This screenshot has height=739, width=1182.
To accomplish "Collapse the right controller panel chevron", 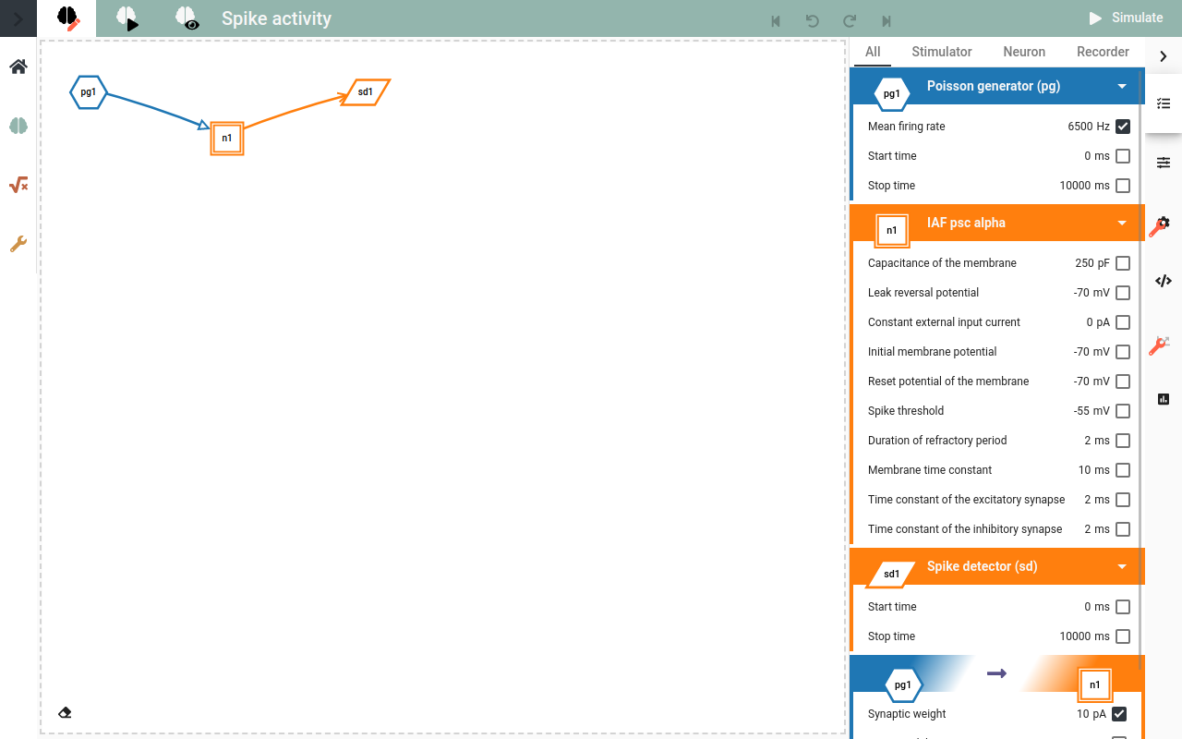I will click(1164, 56).
